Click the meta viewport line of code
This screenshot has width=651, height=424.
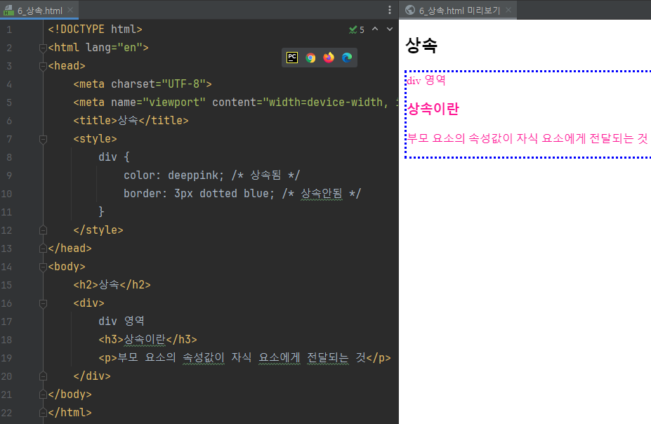235,102
